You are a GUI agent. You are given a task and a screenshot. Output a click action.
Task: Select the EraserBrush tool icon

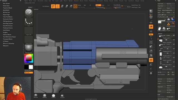click(173, 24)
